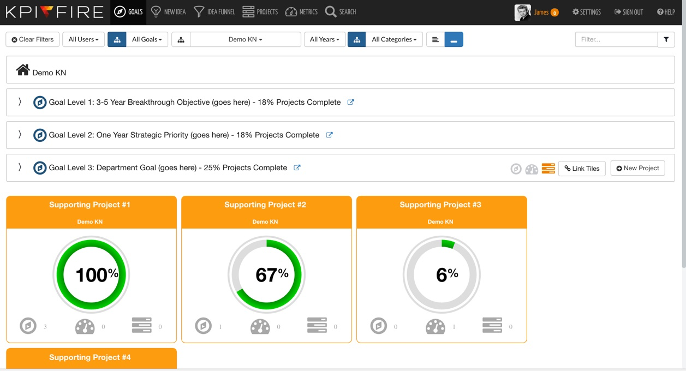Click the funnel filter icon next to Filter box
The height and width of the screenshot is (371, 686).
pos(666,39)
